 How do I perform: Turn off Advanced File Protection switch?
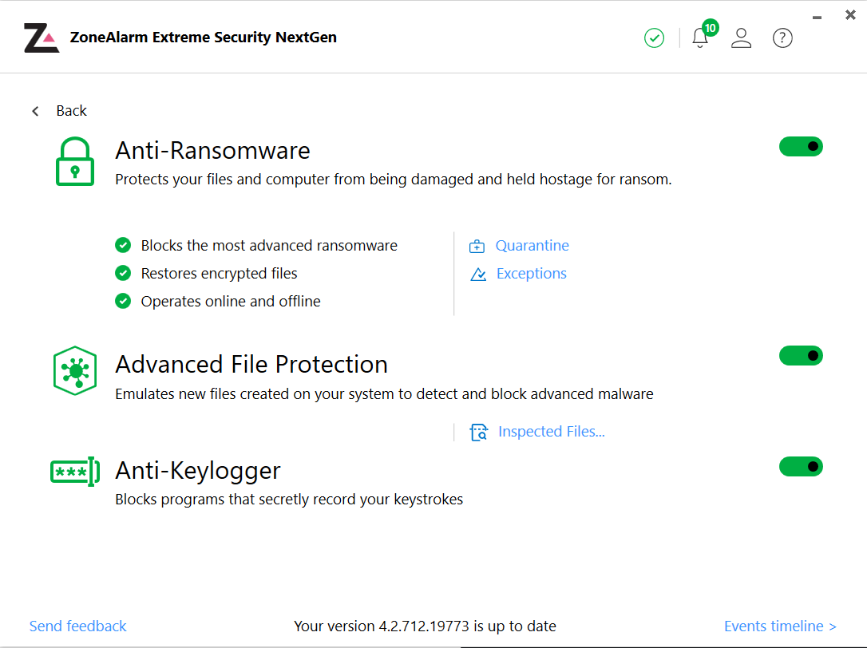click(801, 356)
